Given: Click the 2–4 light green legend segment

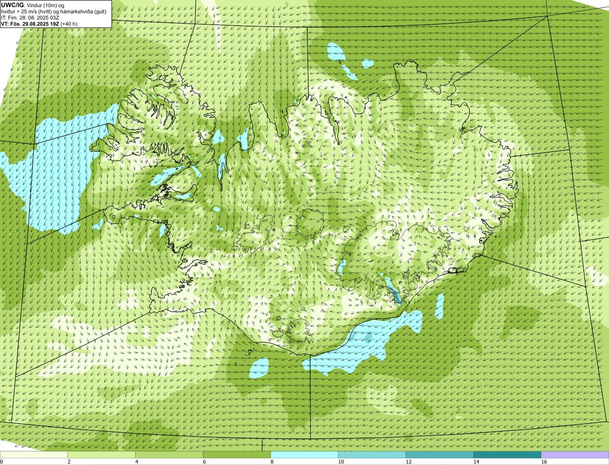Looking at the screenshot, I should [x=102, y=455].
